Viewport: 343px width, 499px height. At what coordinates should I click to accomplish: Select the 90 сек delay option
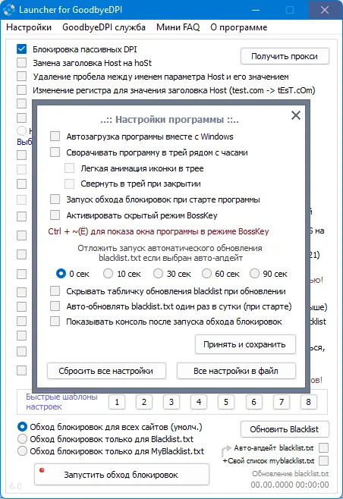[x=254, y=274]
